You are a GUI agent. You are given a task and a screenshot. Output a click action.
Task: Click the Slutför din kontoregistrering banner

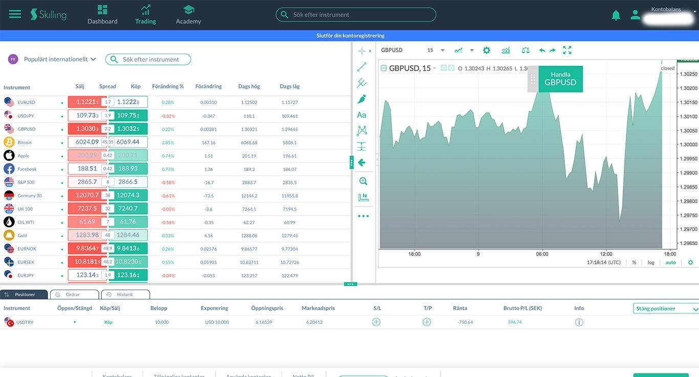point(350,36)
